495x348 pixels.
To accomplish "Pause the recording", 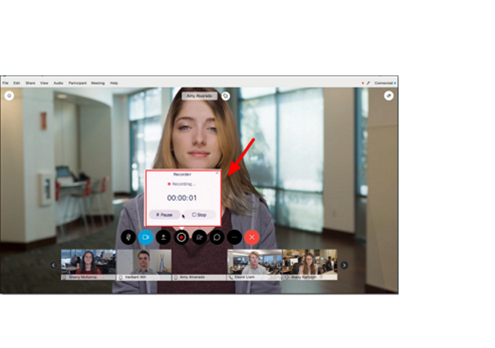I will pos(164,215).
